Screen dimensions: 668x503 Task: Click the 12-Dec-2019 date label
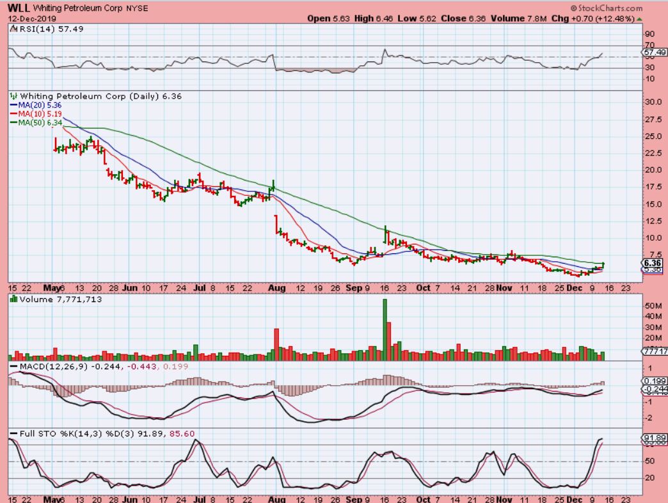coord(31,19)
